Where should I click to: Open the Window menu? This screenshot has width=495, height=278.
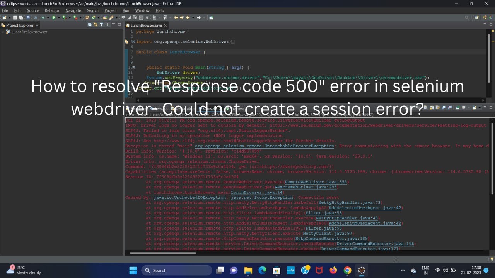(142, 10)
